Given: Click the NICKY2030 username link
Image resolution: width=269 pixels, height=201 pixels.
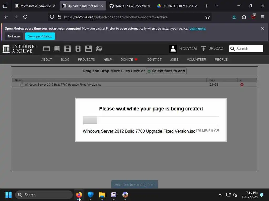Looking at the screenshot, I should click(x=188, y=49).
